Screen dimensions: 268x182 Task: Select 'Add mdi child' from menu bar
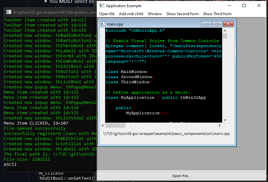131,14
